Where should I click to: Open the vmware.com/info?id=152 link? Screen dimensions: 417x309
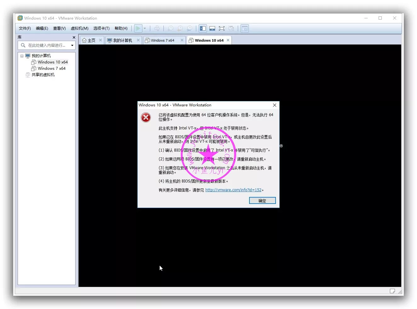coord(233,190)
